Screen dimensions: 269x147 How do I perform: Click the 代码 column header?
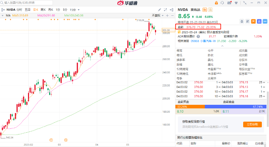click(179, 143)
